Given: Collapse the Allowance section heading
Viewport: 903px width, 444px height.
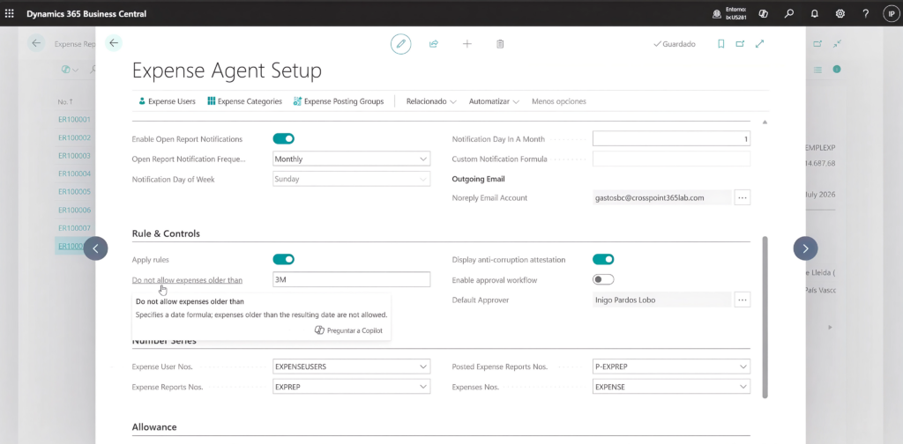Looking at the screenshot, I should pos(154,426).
